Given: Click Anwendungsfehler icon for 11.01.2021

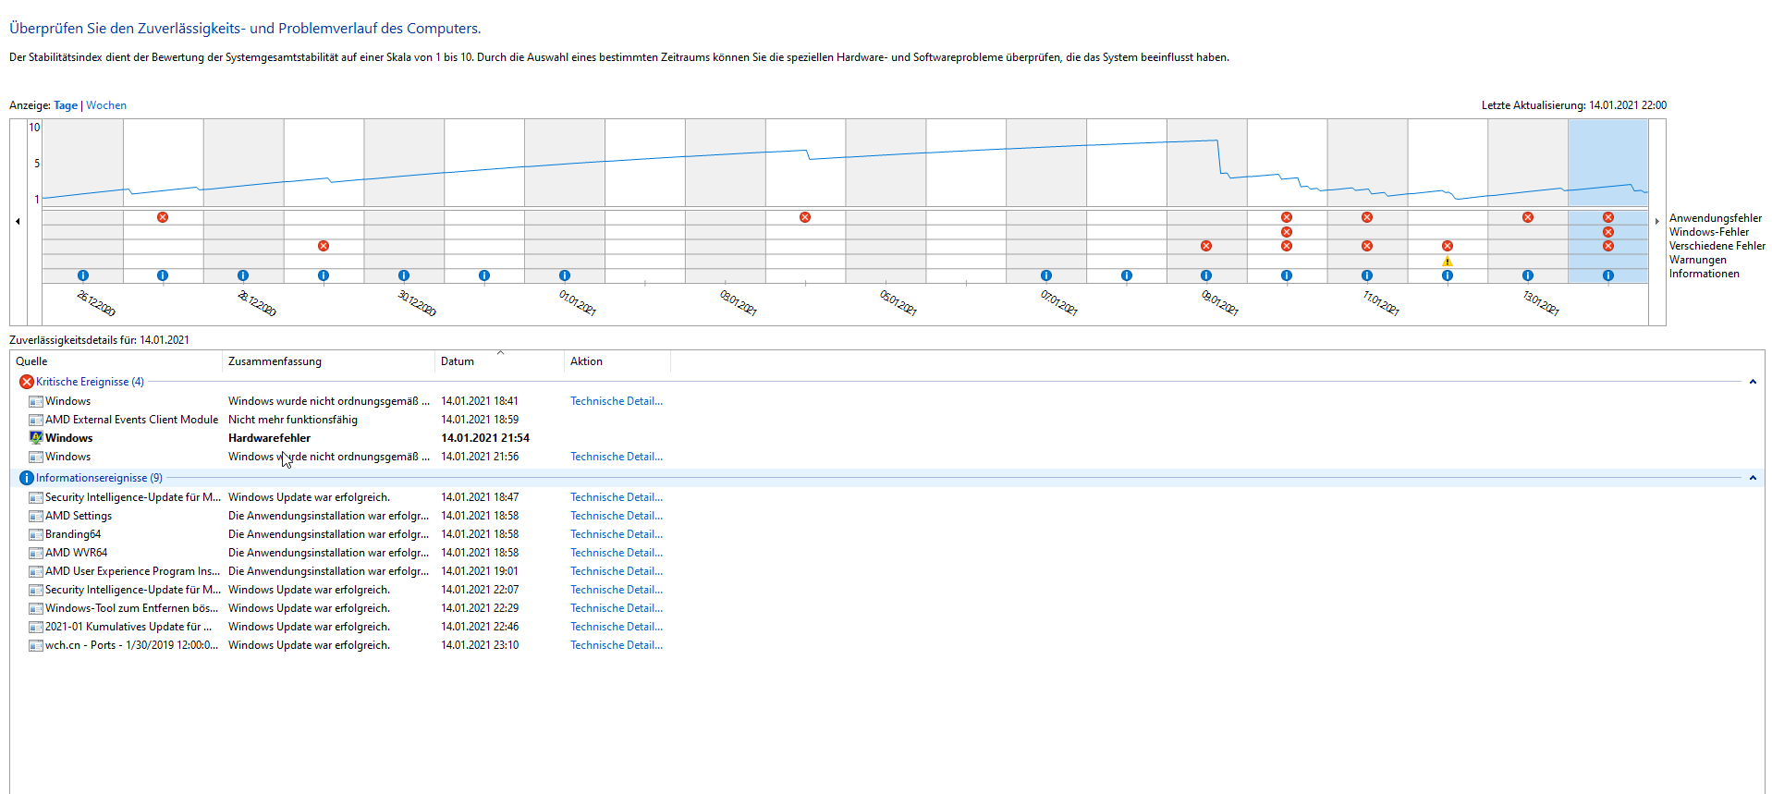Looking at the screenshot, I should tap(1367, 217).
